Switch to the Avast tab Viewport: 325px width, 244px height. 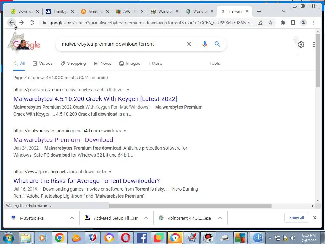pyautogui.click(x=95, y=11)
